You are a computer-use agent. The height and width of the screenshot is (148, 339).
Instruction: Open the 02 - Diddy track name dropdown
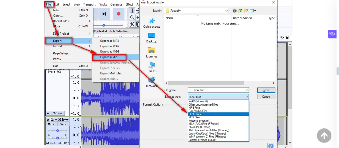click(x=60, y=120)
